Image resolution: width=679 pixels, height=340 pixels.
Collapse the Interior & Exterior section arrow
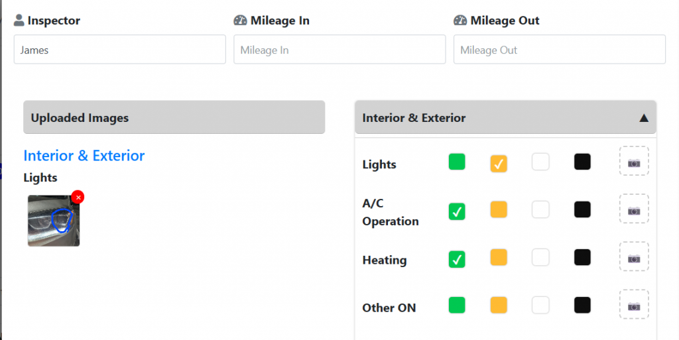[x=643, y=118]
